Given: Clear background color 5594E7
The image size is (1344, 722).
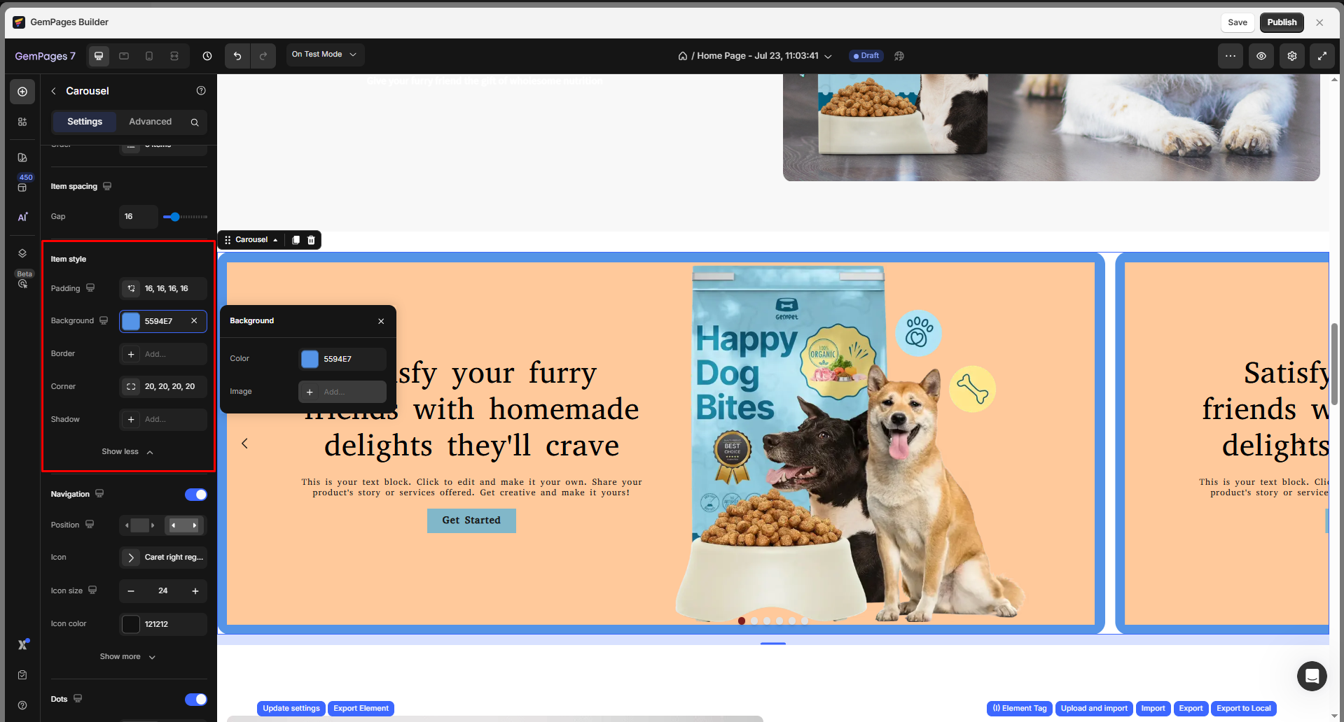Looking at the screenshot, I should click(194, 321).
